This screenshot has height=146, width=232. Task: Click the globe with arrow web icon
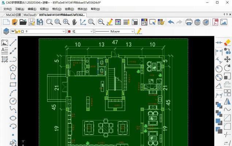click(x=197, y=22)
